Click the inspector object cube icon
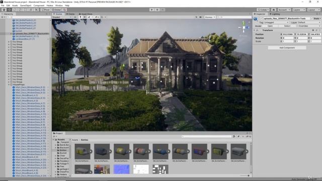 pos(256,19)
